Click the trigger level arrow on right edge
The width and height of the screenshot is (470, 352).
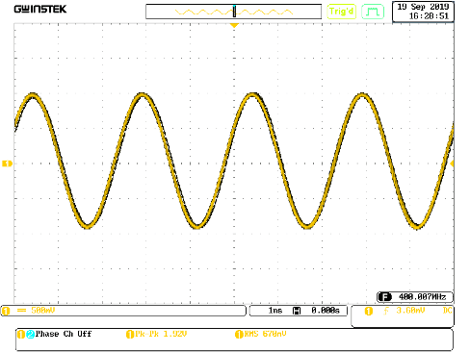pos(452,163)
